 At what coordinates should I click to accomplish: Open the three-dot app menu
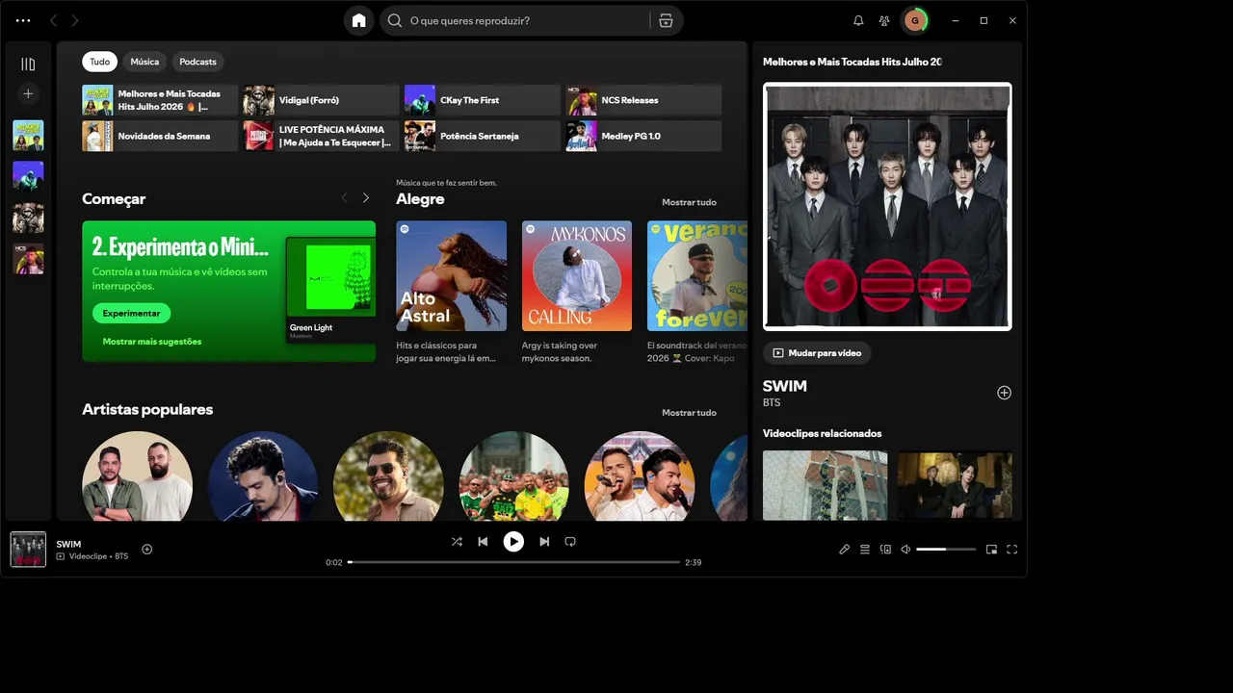[23, 20]
